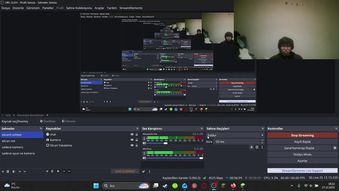Add a new scene with the Sahneler plus icon
This screenshot has width=339, height=191.
click(x=3, y=172)
